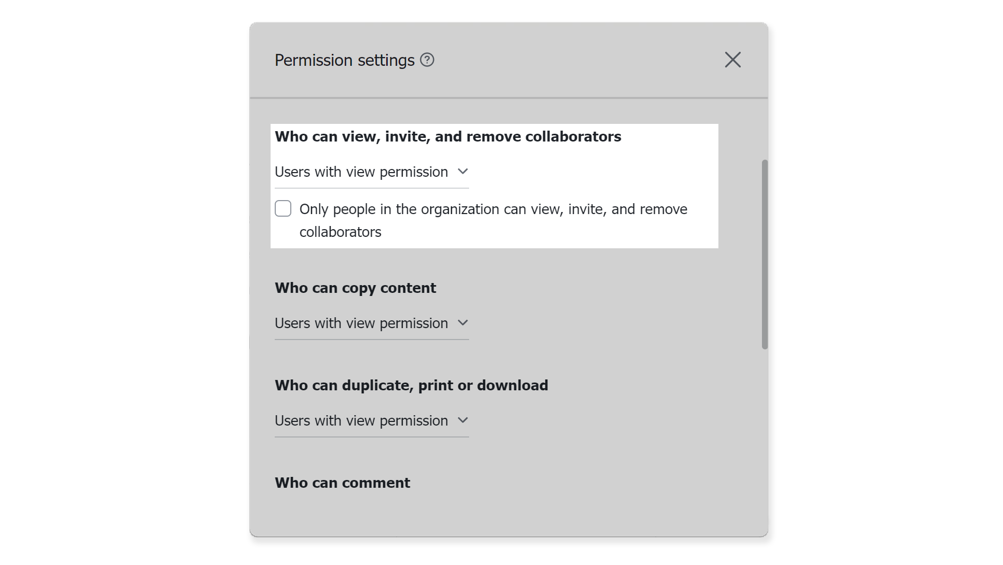Open the who can copy content dropdown
Screen dimensions: 1003x565
371,323
